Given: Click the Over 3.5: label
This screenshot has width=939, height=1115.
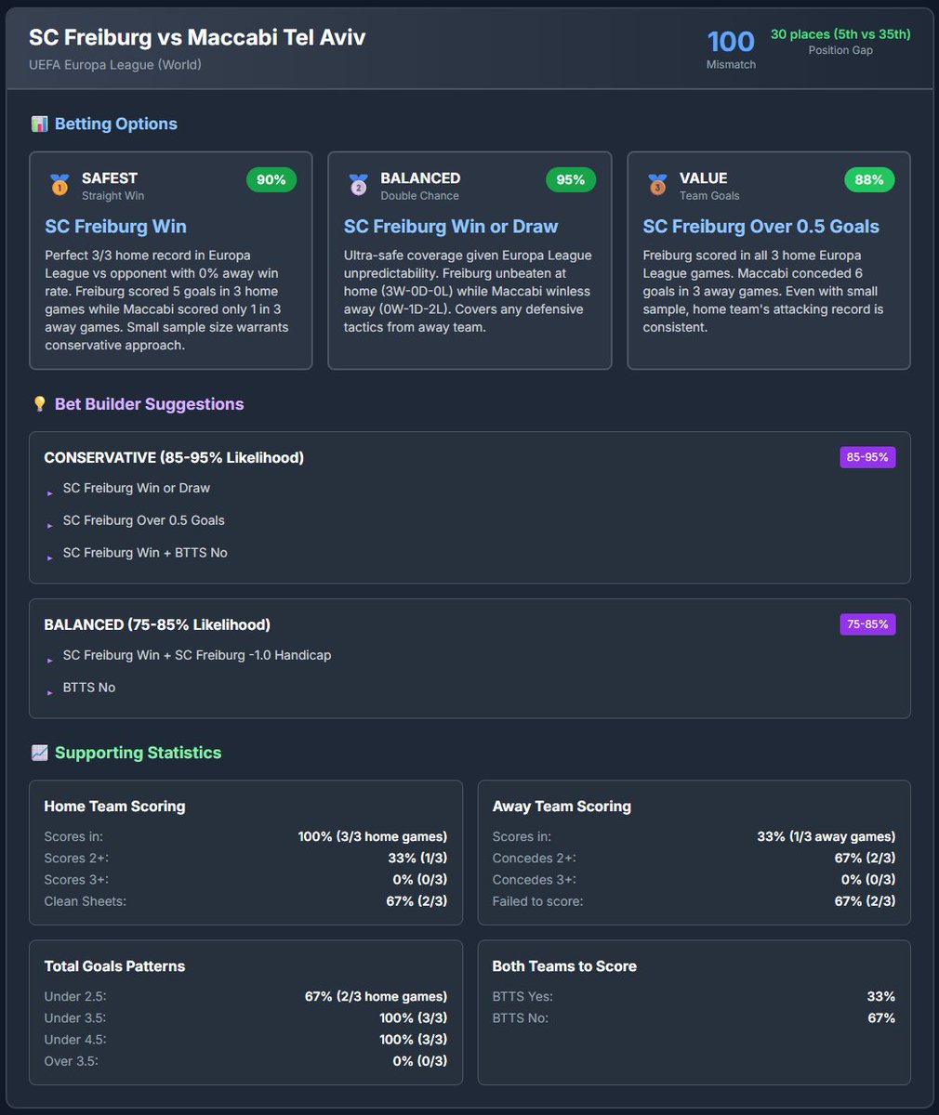Looking at the screenshot, I should 71,1061.
